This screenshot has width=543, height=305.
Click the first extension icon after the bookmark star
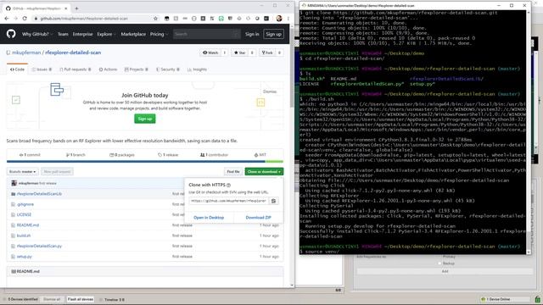(167, 19)
